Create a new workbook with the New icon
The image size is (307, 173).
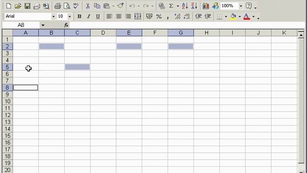pos(9,6)
